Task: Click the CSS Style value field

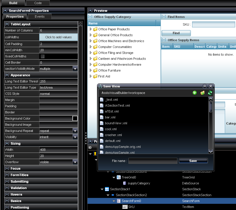Action: coord(58,94)
